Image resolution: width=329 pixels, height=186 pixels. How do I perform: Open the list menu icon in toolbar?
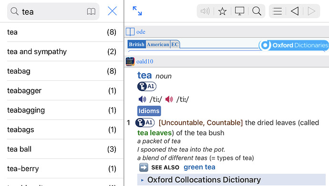click(277, 11)
